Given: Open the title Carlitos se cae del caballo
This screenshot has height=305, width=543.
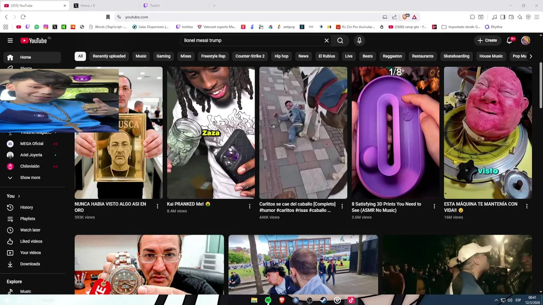Looking at the screenshot, I should point(297,207).
